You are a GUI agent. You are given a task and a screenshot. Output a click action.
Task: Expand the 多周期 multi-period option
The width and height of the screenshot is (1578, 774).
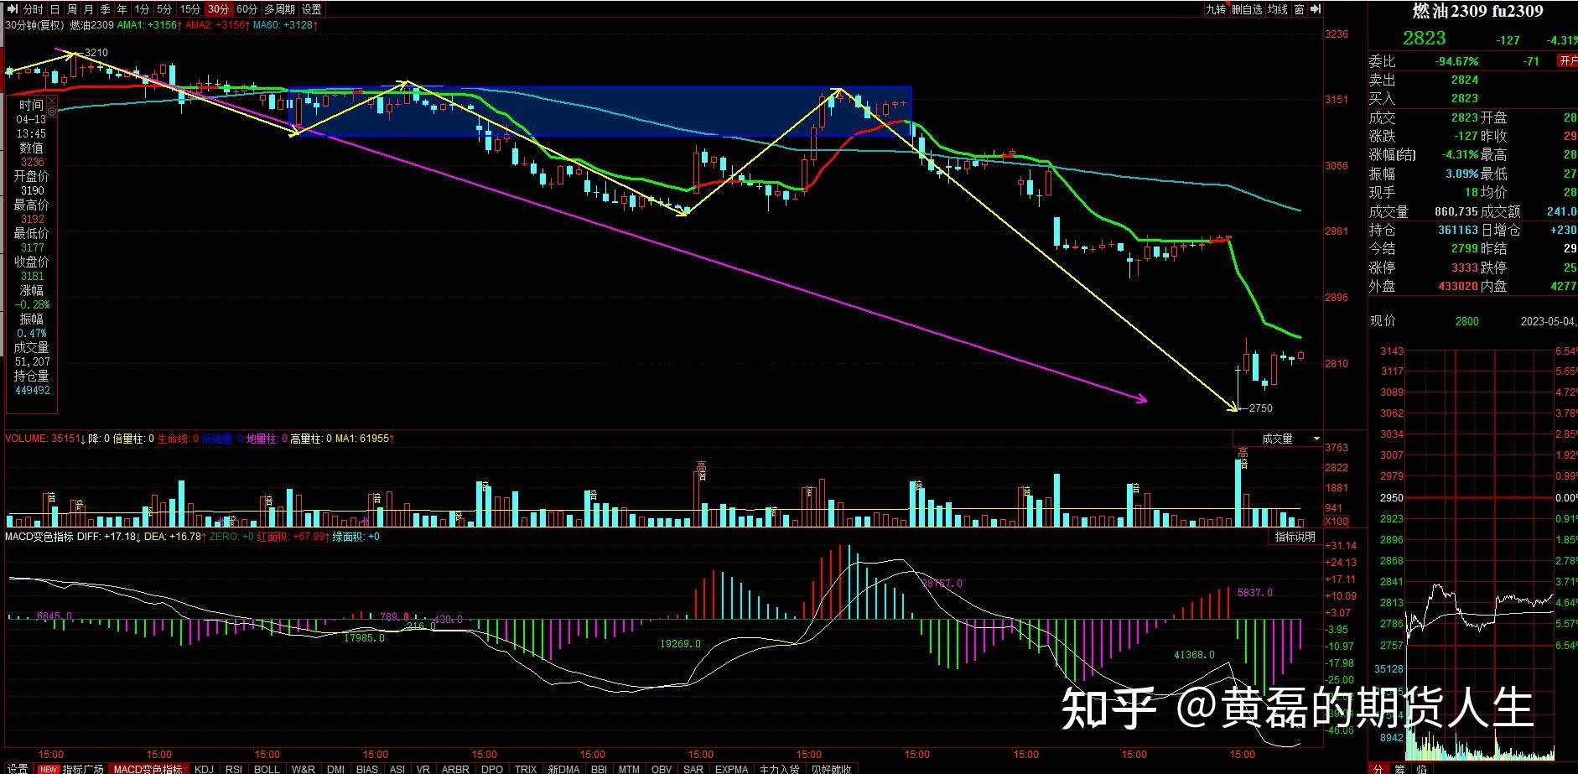tap(279, 9)
